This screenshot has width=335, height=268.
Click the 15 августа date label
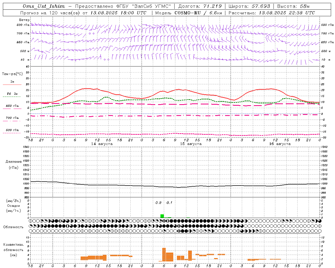pyautogui.click(x=191, y=144)
